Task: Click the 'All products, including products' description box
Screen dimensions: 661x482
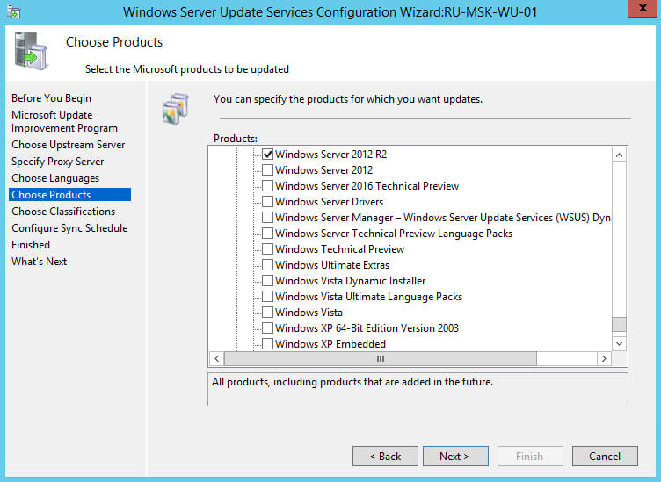Action: [418, 390]
